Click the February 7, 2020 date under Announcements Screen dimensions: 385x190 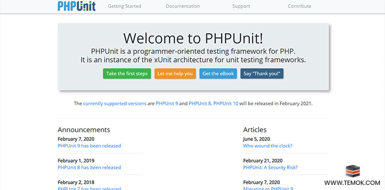[x=76, y=139]
